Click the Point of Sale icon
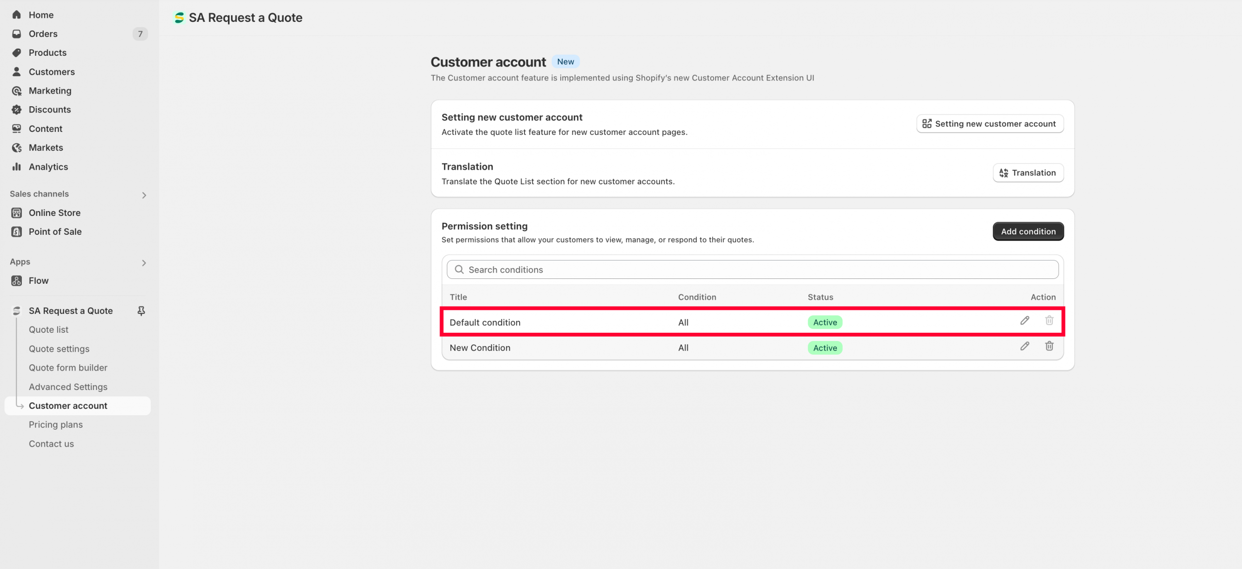1242x569 pixels. (x=16, y=231)
